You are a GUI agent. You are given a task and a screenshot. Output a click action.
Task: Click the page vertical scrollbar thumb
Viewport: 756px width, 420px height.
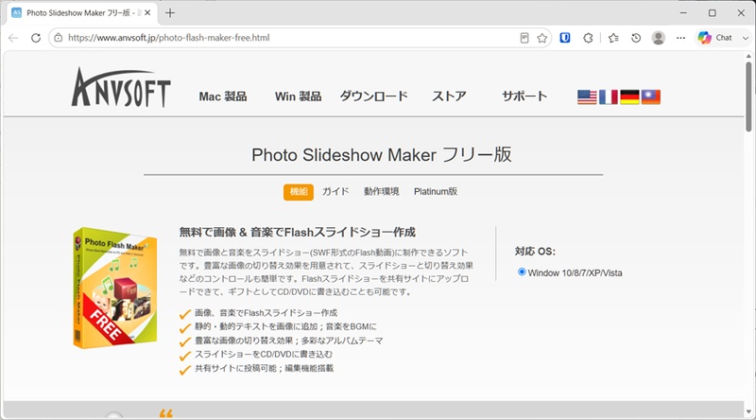[x=748, y=96]
